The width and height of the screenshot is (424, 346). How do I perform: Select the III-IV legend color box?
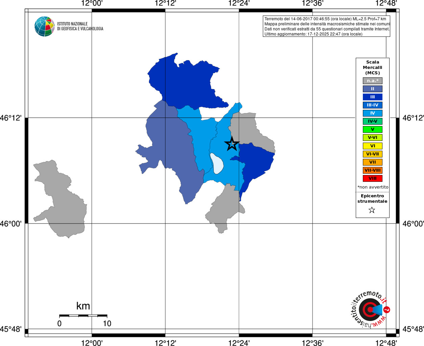[x=373, y=105]
